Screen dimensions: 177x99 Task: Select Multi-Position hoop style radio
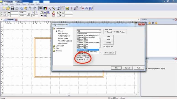point(115,32)
